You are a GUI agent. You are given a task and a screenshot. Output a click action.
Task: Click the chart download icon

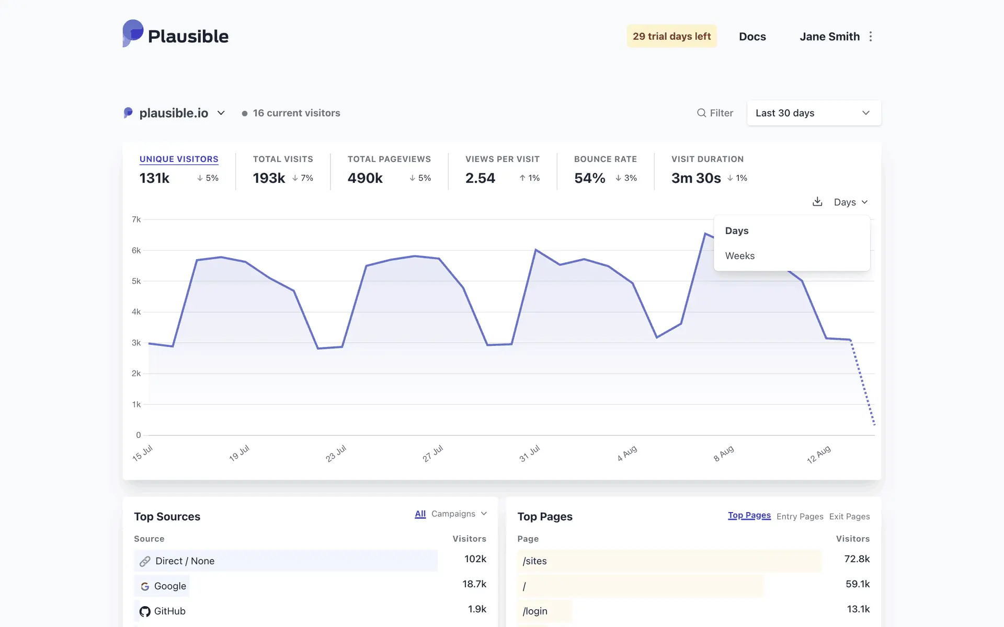pyautogui.click(x=817, y=202)
